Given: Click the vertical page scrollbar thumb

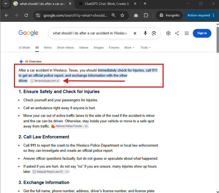Looking at the screenshot, I should [218, 40].
